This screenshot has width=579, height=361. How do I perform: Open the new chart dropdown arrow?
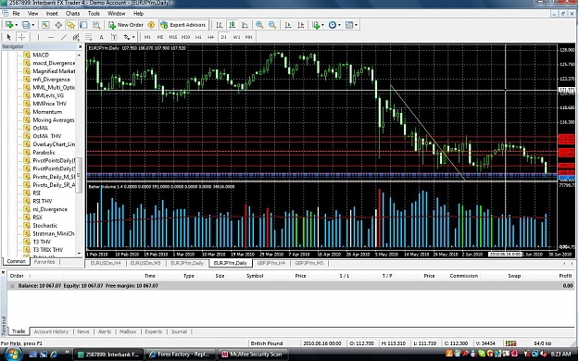pos(17,25)
